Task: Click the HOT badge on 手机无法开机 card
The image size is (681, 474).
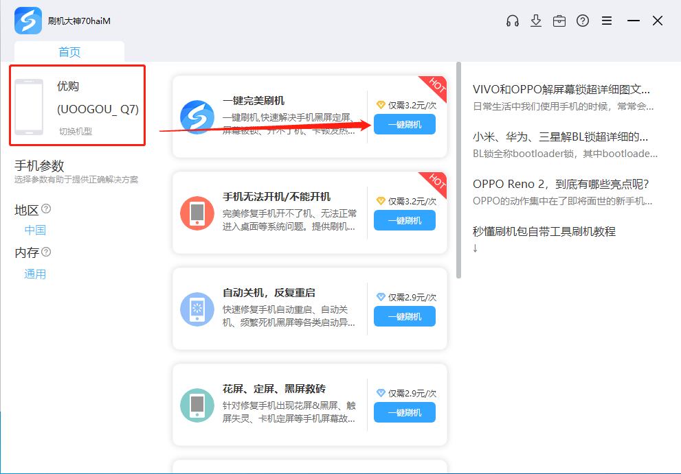Action: [435, 183]
